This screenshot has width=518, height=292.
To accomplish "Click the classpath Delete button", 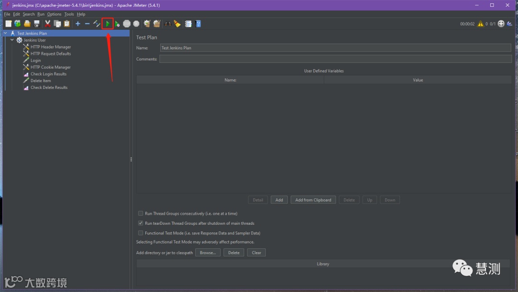I will [234, 253].
